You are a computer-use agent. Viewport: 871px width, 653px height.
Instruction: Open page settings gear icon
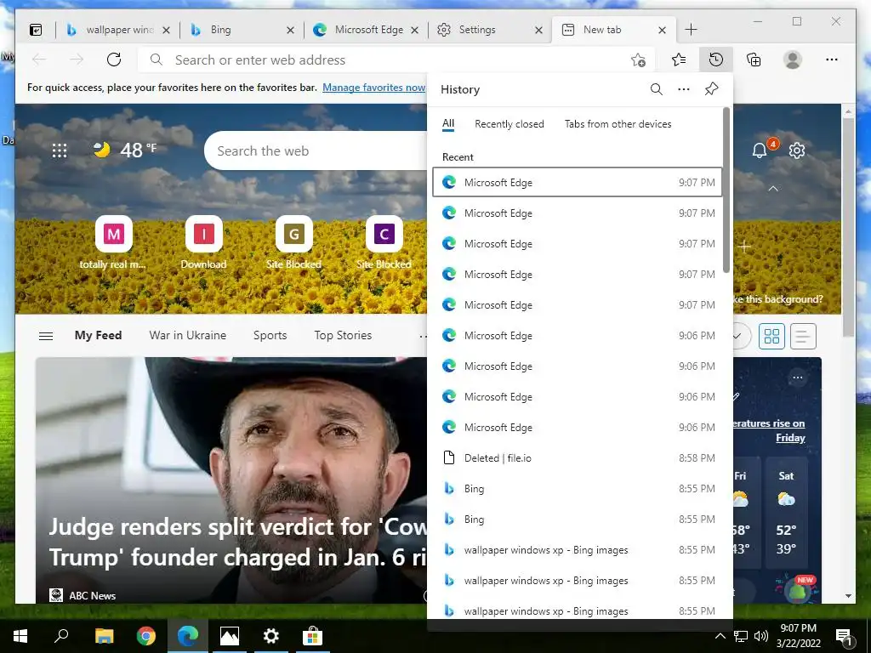tap(796, 150)
